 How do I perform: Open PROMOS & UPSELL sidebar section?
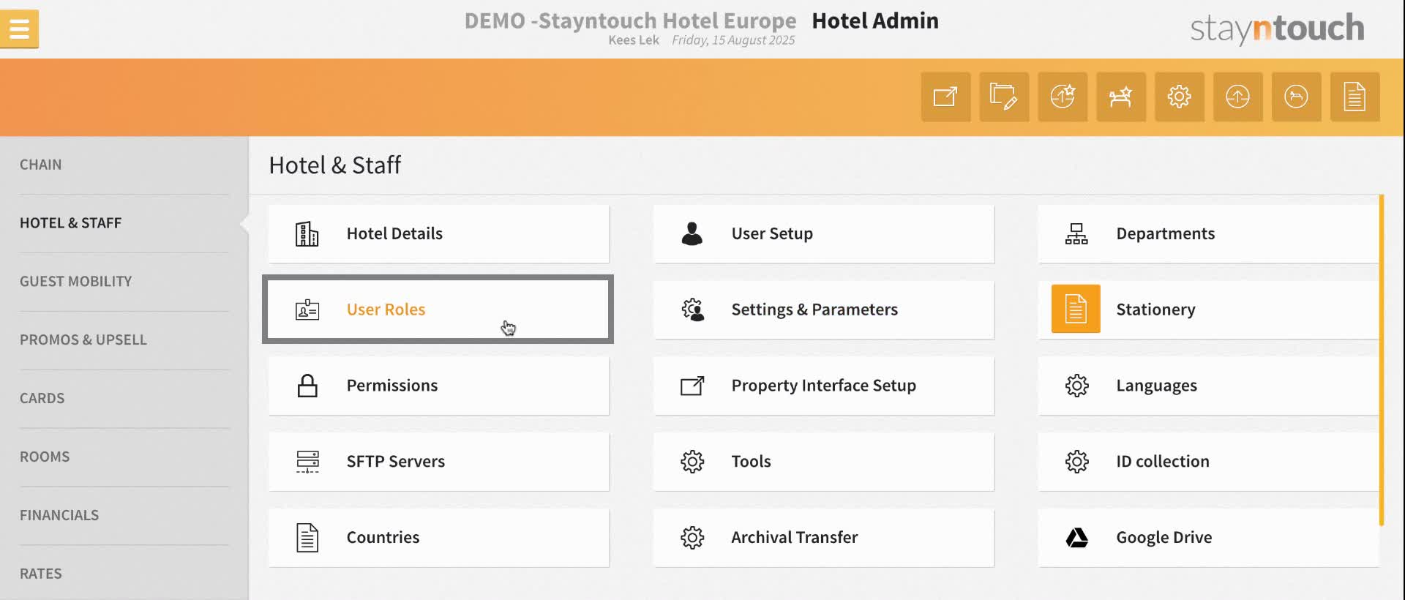point(83,340)
